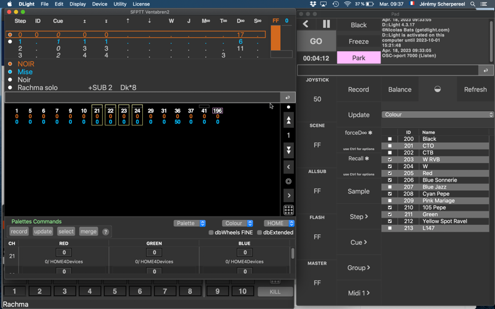The image size is (495, 309).
Task: Open the Utility menu
Action: (120, 4)
